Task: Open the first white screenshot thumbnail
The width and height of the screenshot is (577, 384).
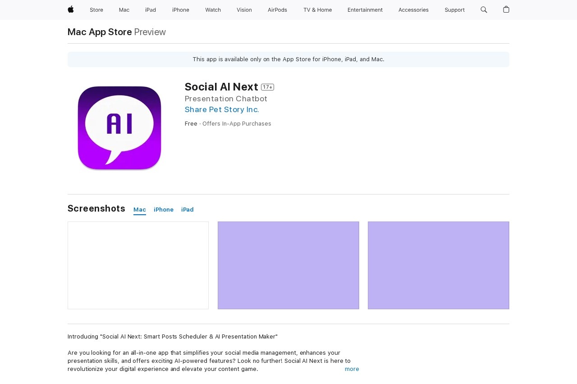Action: tap(138, 265)
